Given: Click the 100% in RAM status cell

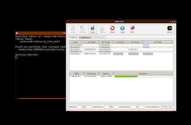Looking at the screenshot, I should [x=106, y=76].
